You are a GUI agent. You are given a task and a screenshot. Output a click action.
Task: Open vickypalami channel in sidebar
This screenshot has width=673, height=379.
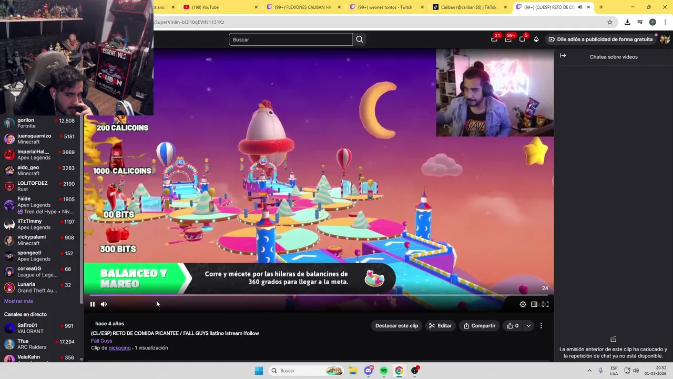[x=39, y=240]
